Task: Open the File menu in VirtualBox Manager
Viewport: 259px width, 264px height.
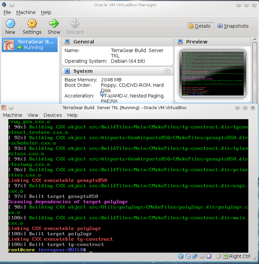Action: tap(7, 12)
